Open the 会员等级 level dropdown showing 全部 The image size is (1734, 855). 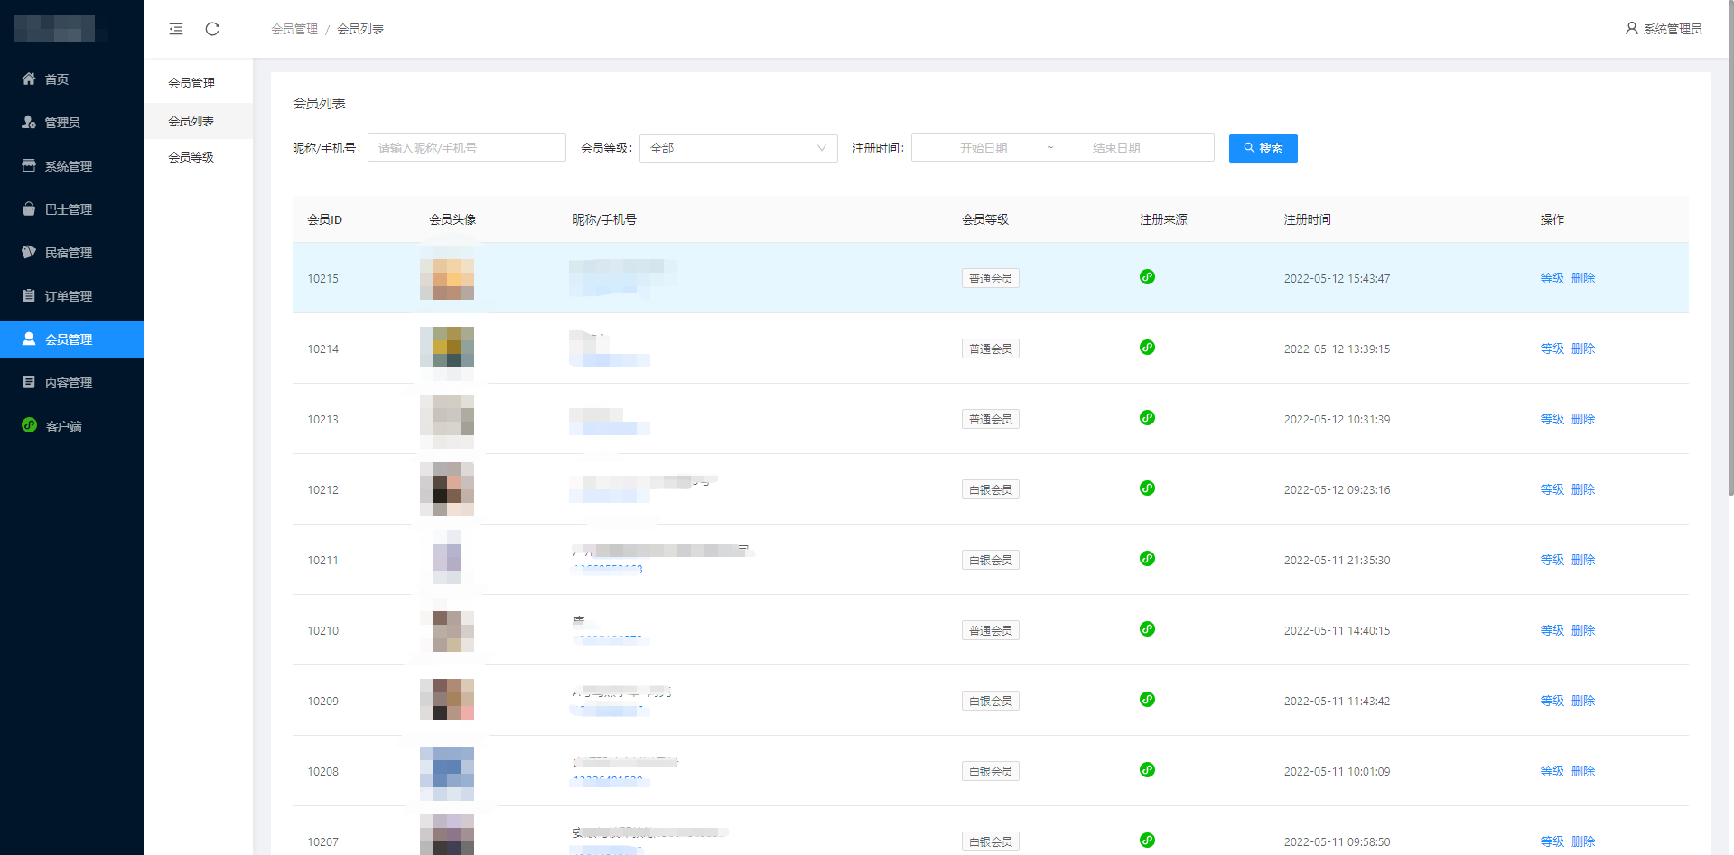(738, 148)
